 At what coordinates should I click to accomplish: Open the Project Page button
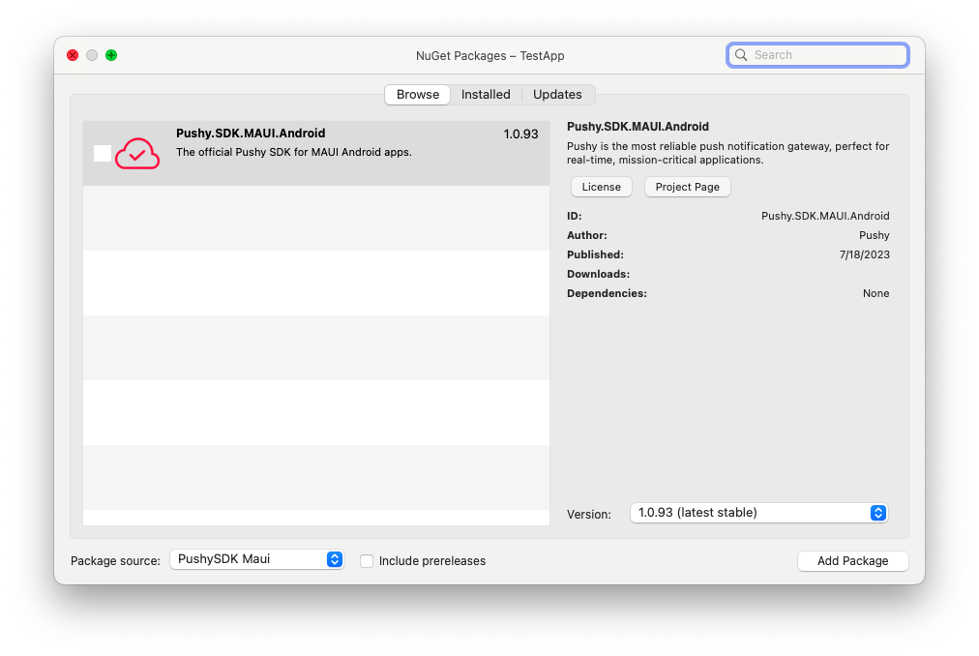[688, 187]
